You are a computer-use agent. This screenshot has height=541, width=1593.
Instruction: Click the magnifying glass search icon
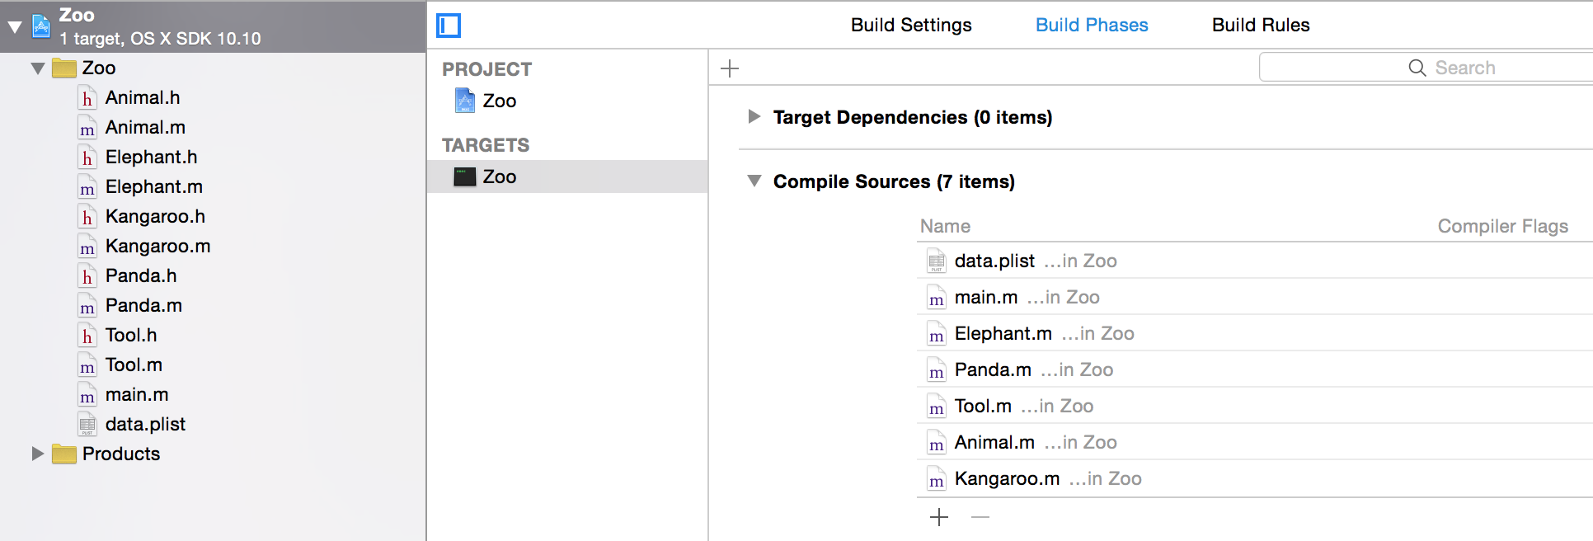[1417, 68]
